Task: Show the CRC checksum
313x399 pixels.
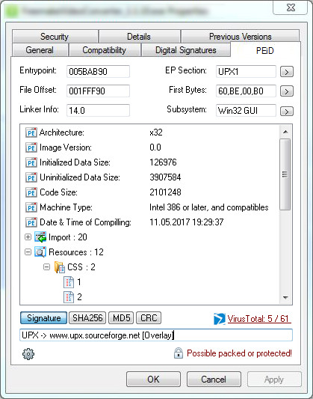Action: click(x=149, y=318)
